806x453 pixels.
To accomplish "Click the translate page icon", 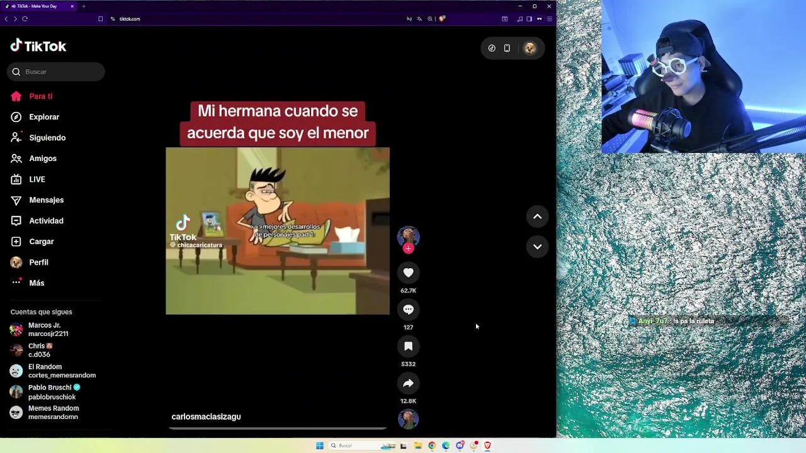I will (419, 19).
